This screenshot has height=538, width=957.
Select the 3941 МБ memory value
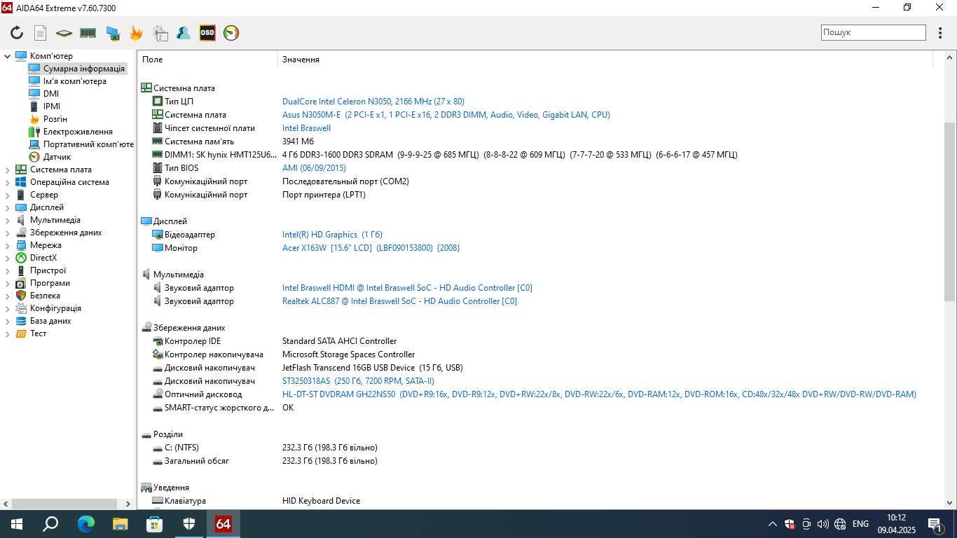pyautogui.click(x=298, y=142)
